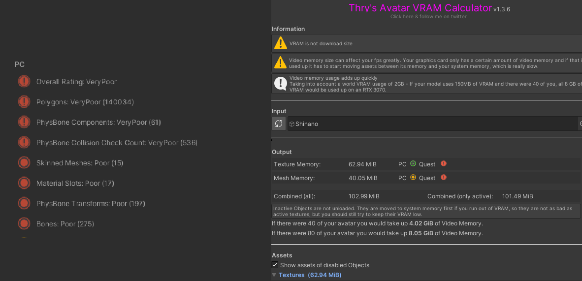Click the PC section heading
Image resolution: width=582 pixels, height=281 pixels.
(x=20, y=64)
